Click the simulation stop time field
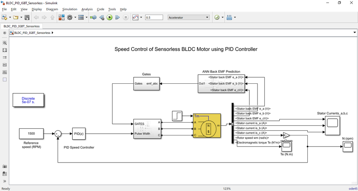Screen dimensions: 358x191 click(x=154, y=17)
